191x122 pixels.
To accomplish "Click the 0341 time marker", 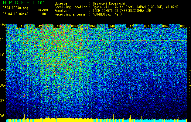I will [x=20, y=26].
